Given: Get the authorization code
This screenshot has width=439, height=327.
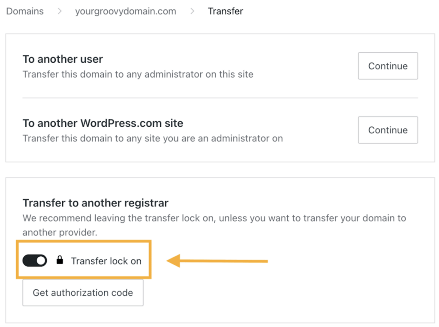Looking at the screenshot, I should (x=83, y=293).
